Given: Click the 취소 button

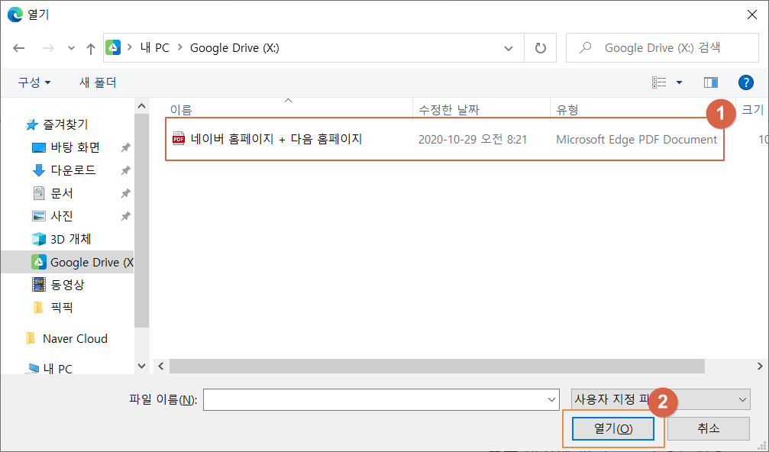Looking at the screenshot, I should tap(707, 428).
